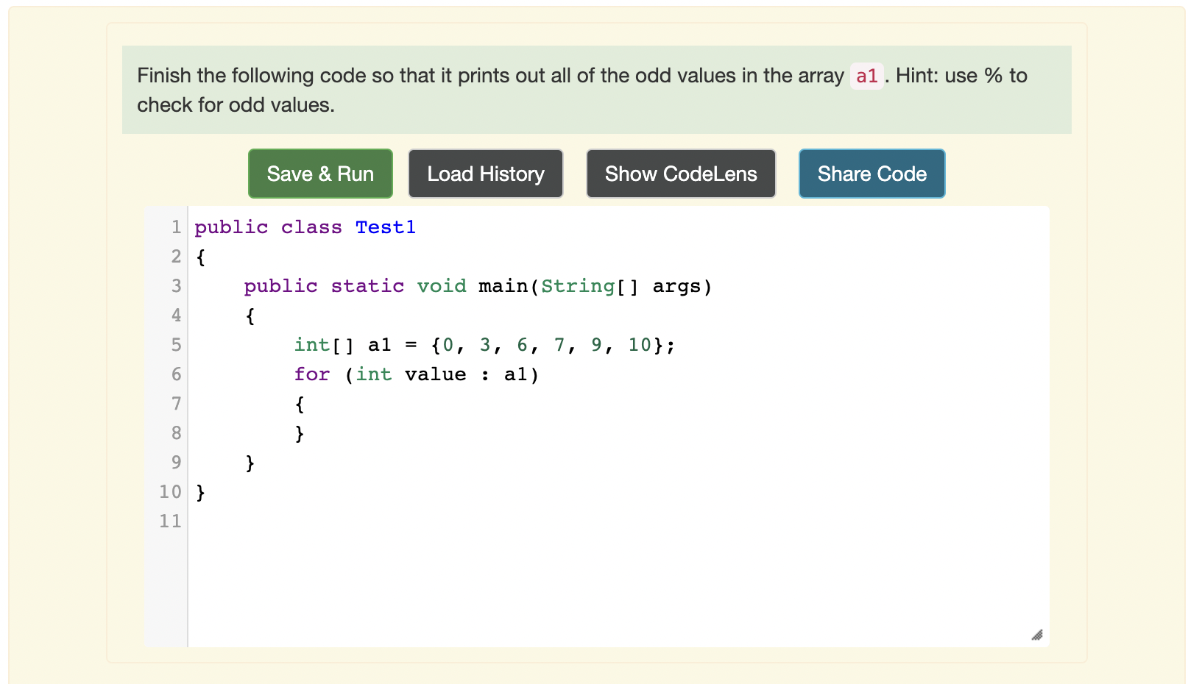Show CodeLens for this code

click(x=681, y=174)
